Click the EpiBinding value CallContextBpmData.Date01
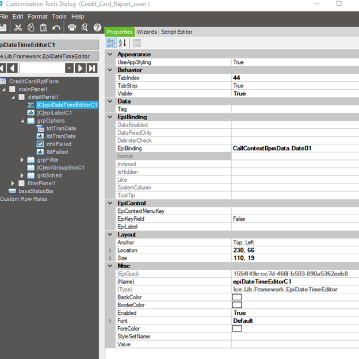The height and width of the screenshot is (359, 359). 272,148
